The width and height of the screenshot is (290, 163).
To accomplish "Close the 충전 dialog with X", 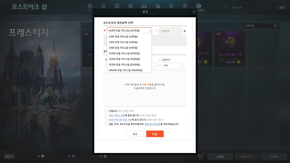I will [194, 12].
